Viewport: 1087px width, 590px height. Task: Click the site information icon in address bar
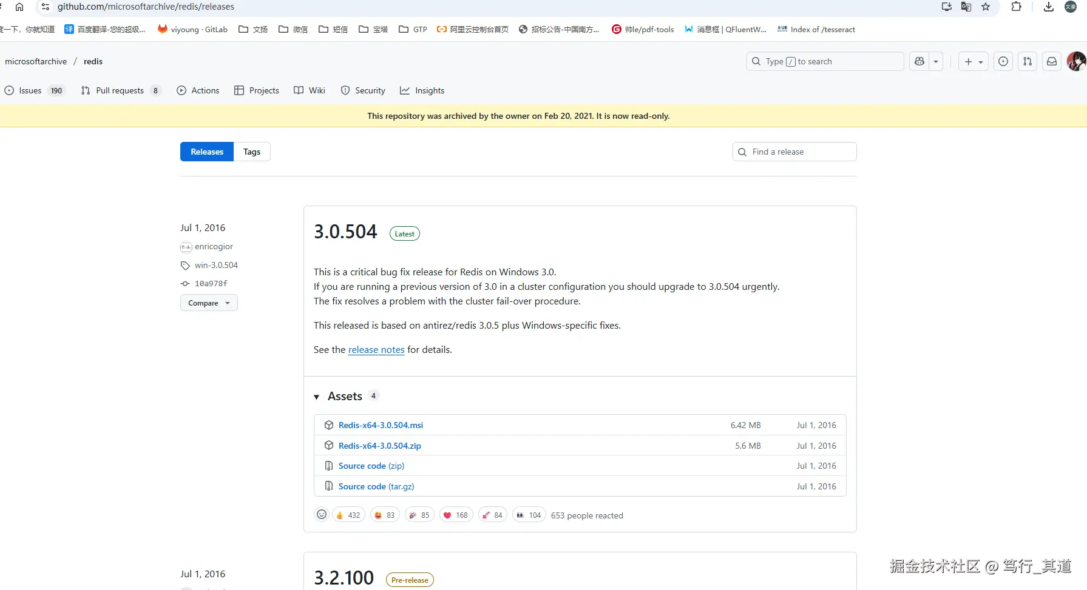(x=46, y=7)
